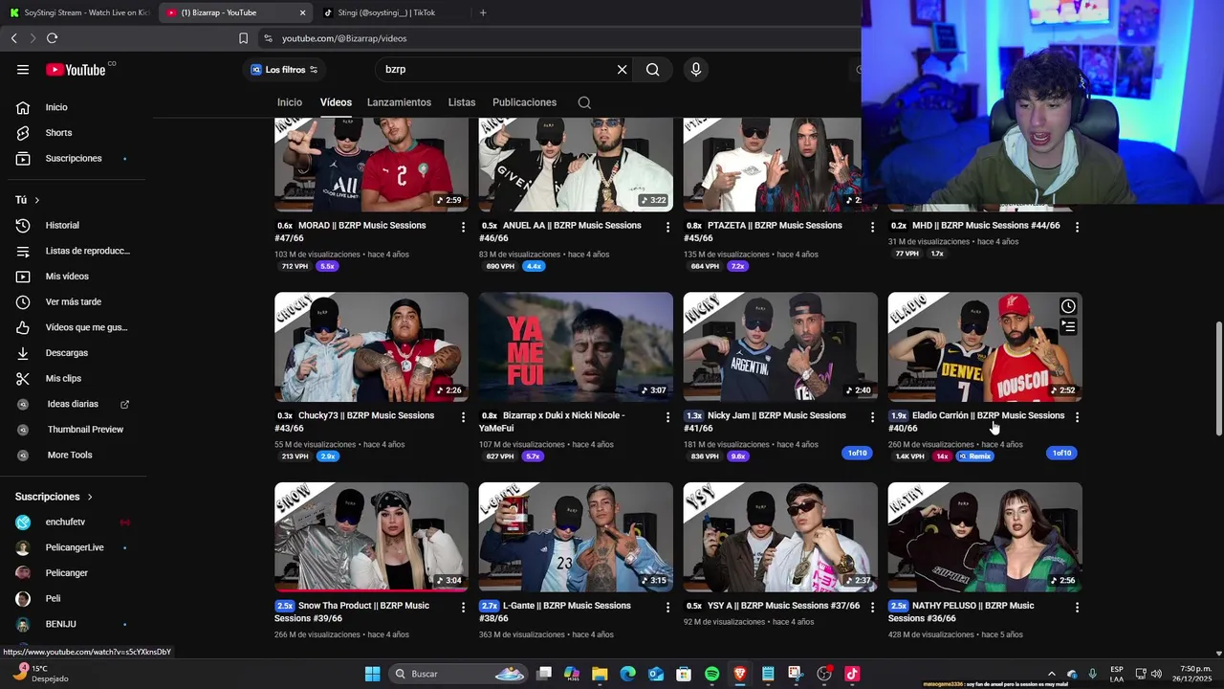The image size is (1224, 689).
Task: Open options menu for ANUEL AA video
Action: (667, 227)
